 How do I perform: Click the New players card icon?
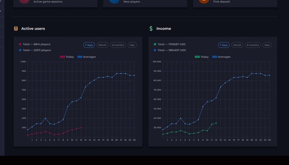coord(114,1)
